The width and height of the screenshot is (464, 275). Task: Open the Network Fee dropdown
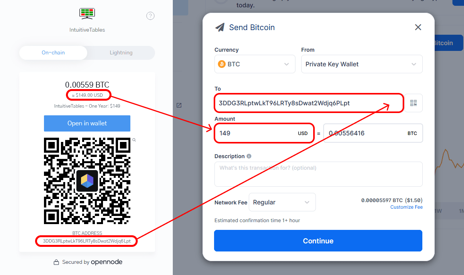[x=282, y=202]
